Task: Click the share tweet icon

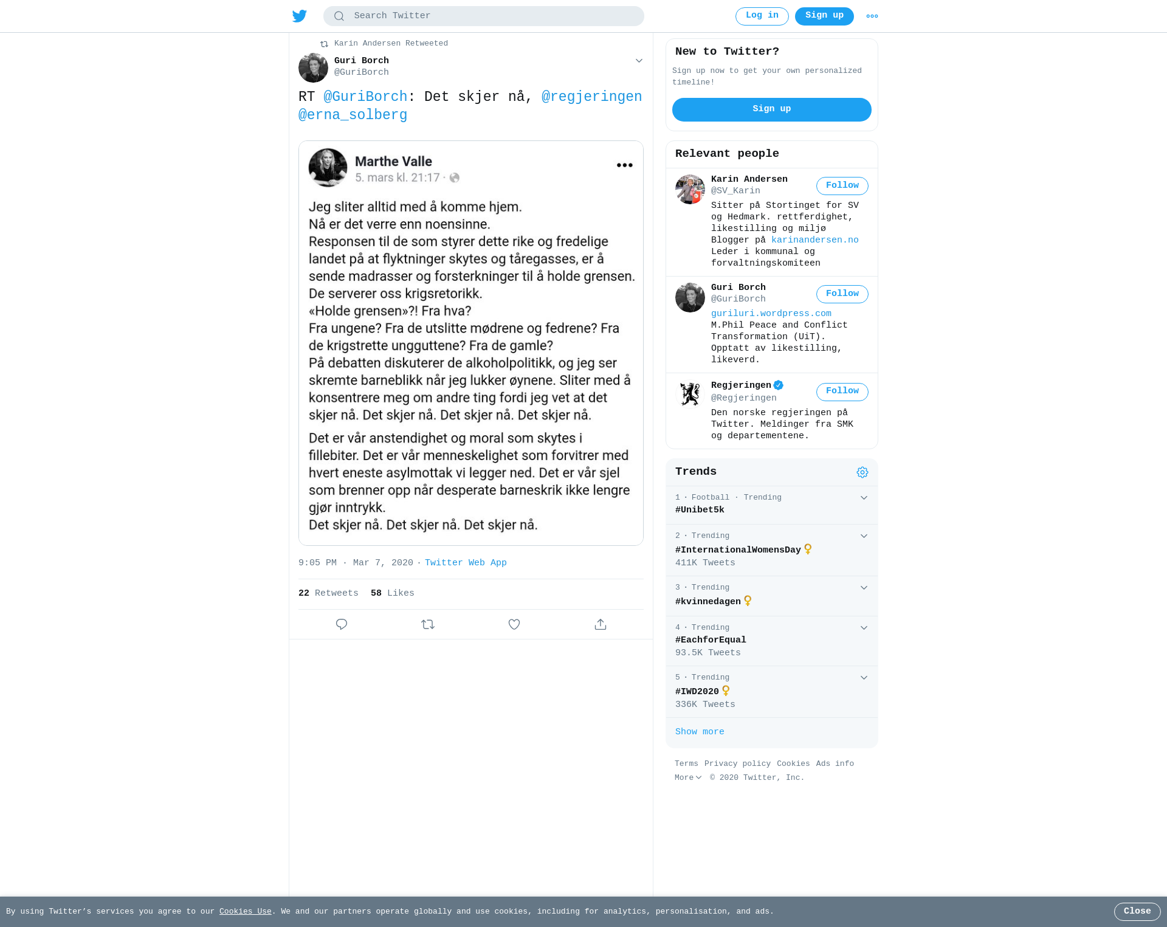Action: [601, 624]
